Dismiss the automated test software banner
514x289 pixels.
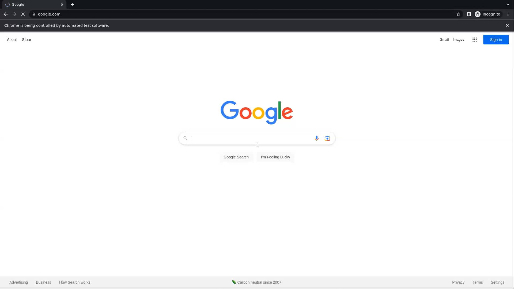click(507, 25)
